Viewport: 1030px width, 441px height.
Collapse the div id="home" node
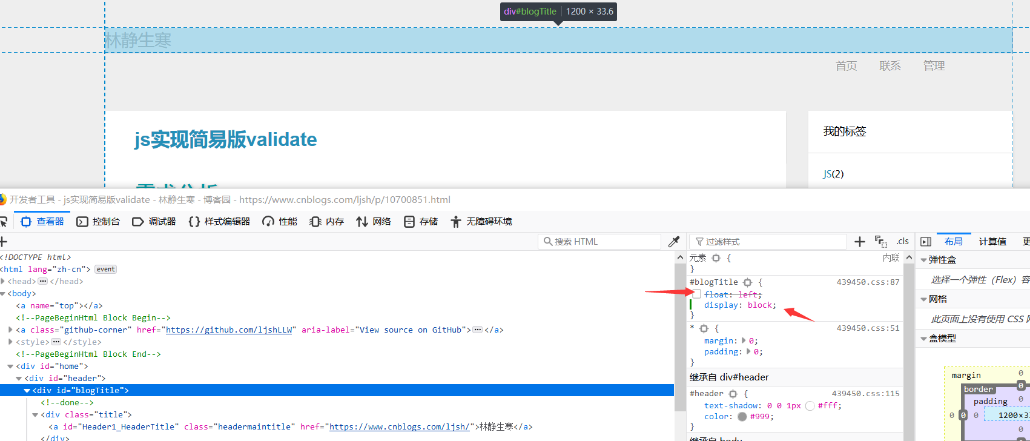(x=10, y=366)
